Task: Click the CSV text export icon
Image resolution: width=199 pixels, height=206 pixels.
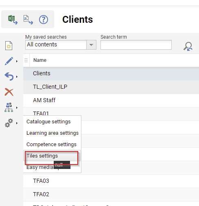Action: pos(28,20)
